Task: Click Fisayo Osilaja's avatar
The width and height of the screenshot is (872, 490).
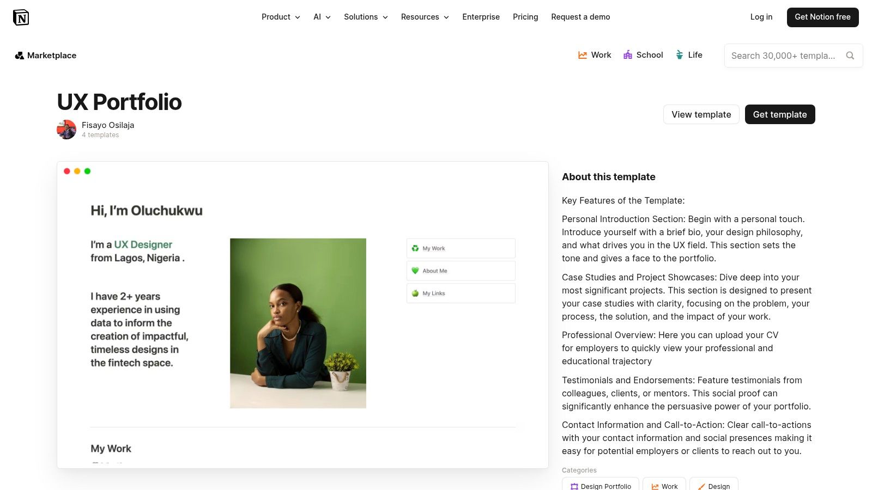Action: click(x=66, y=130)
